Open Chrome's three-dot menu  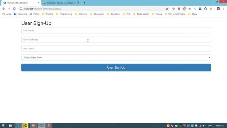[x=224, y=9]
